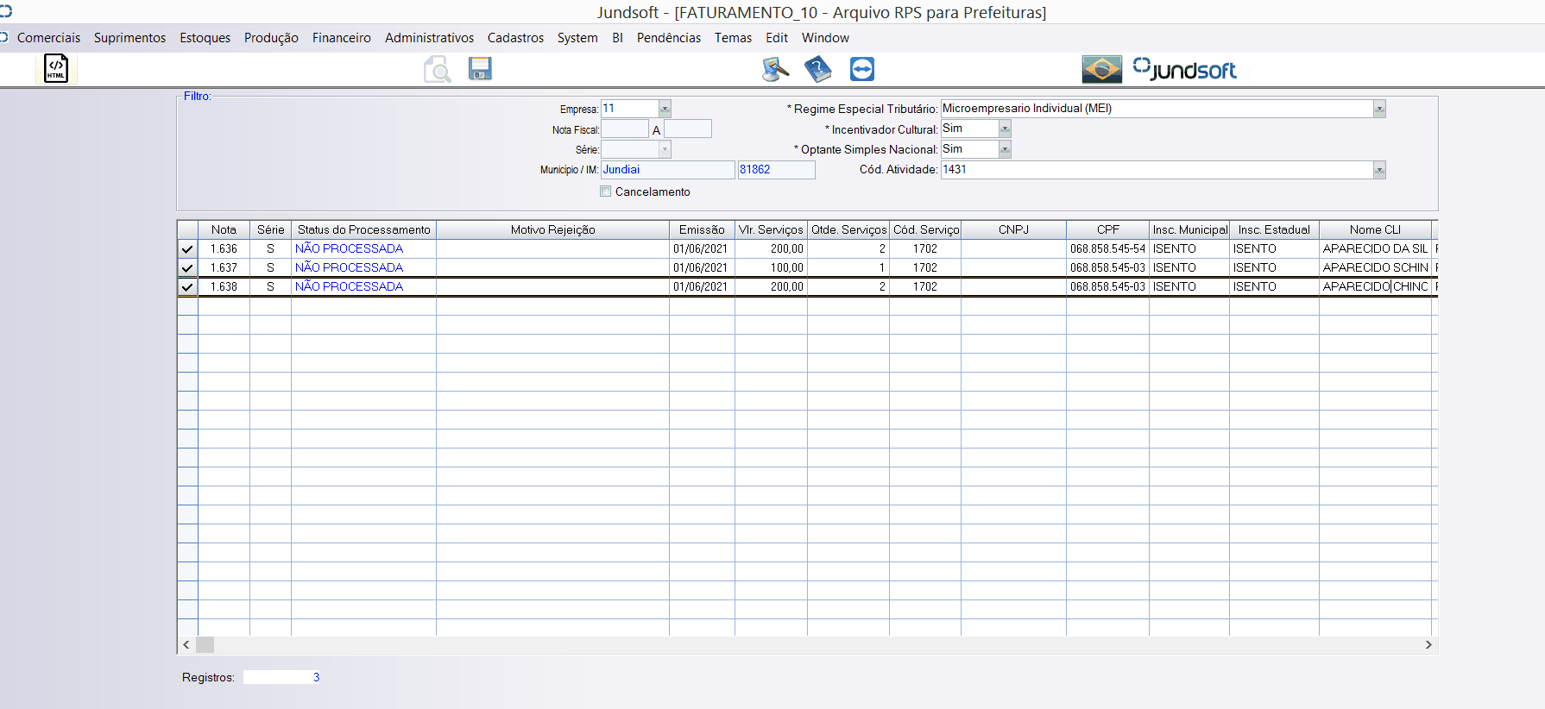Screen dimensions: 1545x709
Task: Click the TeamViewer remote support icon
Action: pos(862,69)
